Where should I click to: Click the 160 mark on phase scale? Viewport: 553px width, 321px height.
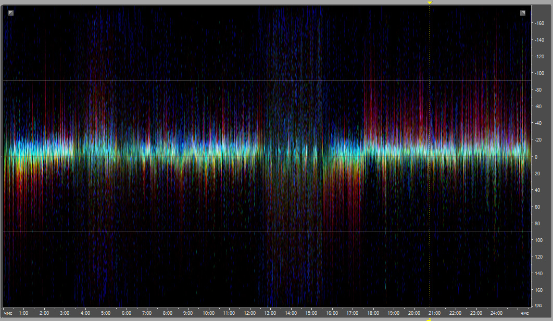pos(539,290)
